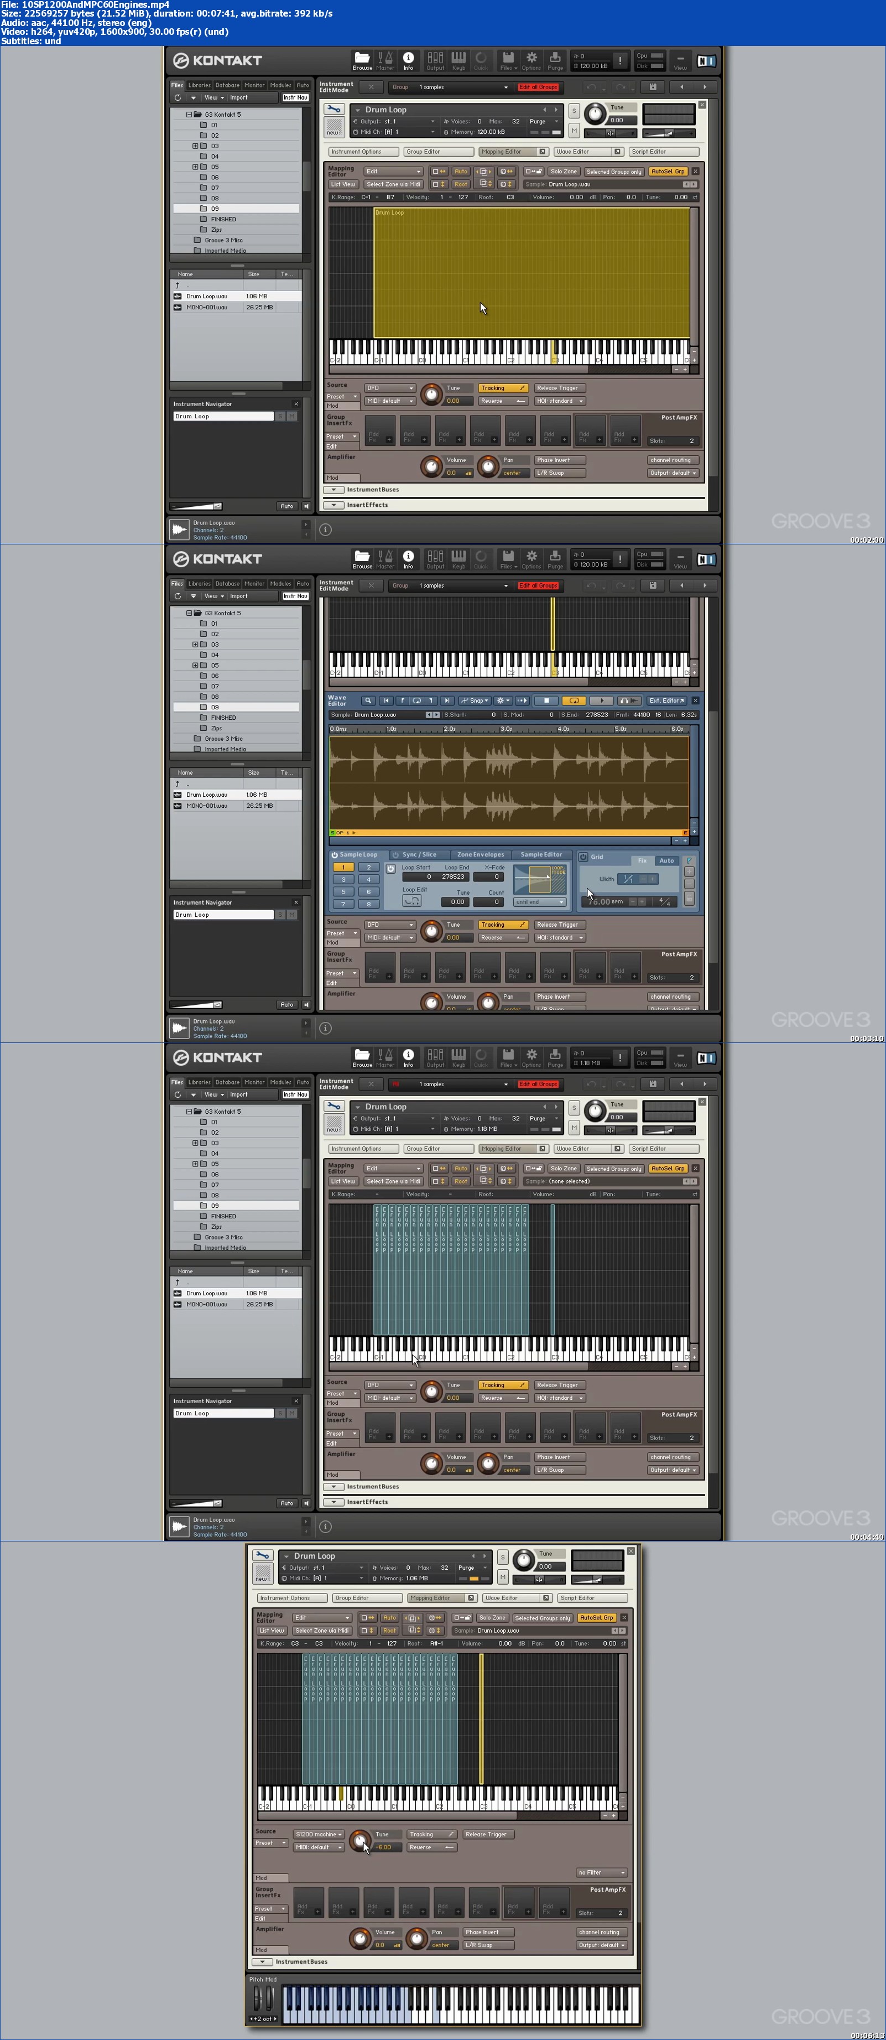Open Options gear in the 00:03:10 frame
The width and height of the screenshot is (886, 2040).
pyautogui.click(x=531, y=559)
